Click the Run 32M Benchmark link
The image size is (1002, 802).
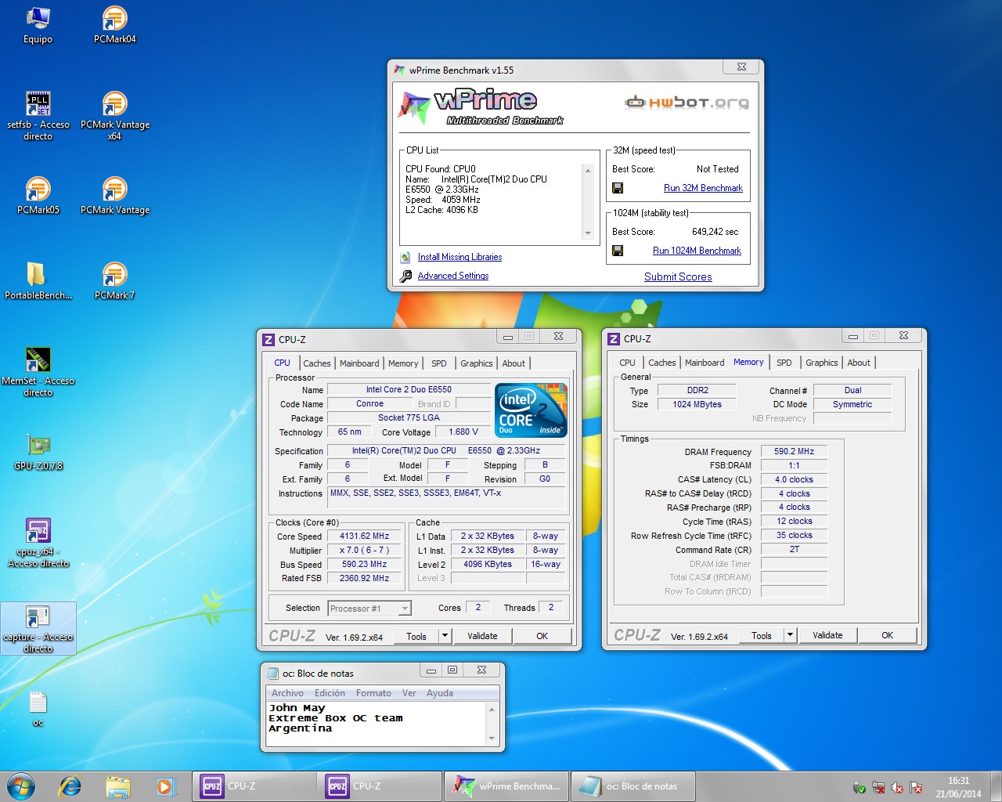tap(703, 188)
